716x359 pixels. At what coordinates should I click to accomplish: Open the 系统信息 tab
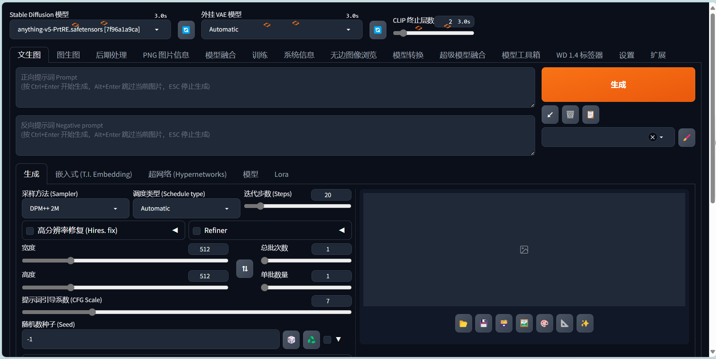point(299,55)
